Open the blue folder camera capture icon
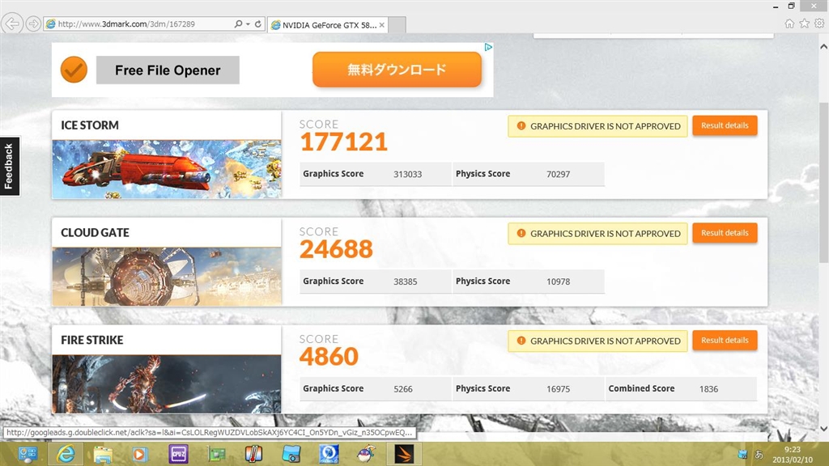 pos(291,454)
